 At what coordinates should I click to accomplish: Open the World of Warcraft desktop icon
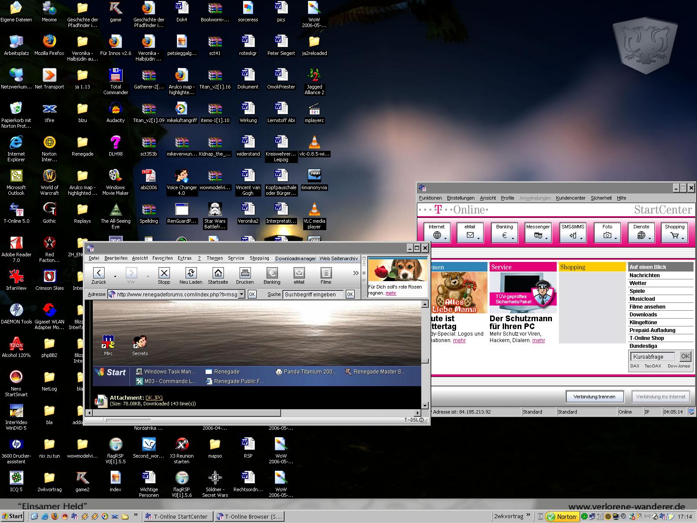point(49,176)
